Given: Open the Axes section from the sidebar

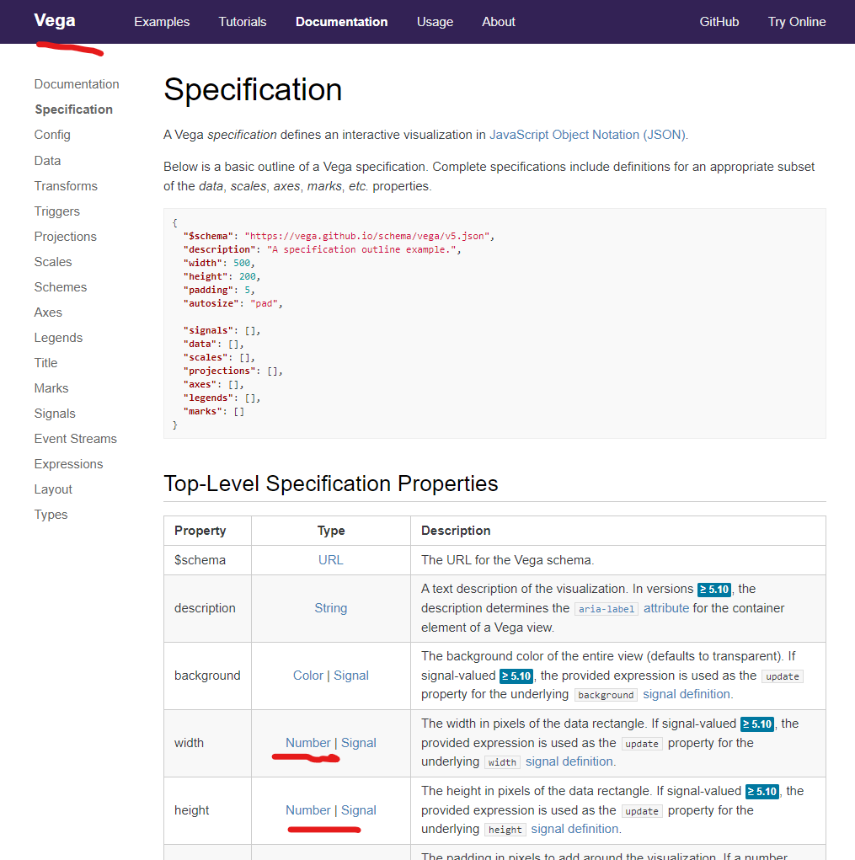Looking at the screenshot, I should tap(48, 312).
